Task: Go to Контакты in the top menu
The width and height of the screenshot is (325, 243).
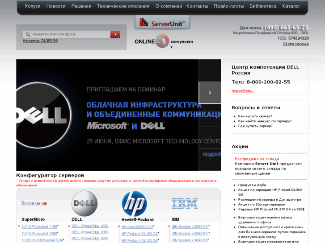Action: click(x=197, y=6)
